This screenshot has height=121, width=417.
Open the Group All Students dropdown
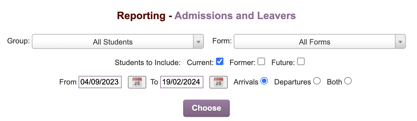click(118, 42)
